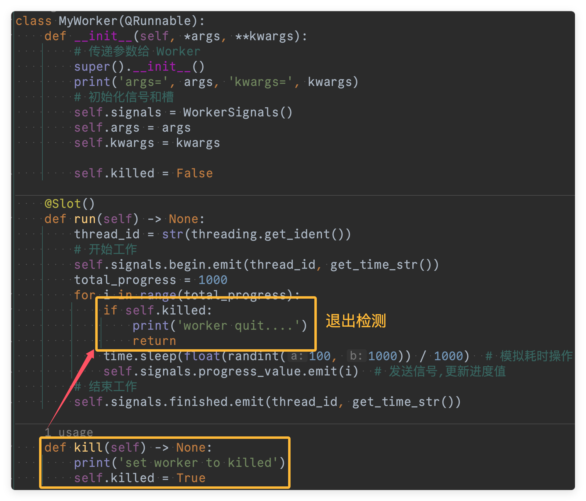Click self.signals.finished.emit line

click(267, 402)
